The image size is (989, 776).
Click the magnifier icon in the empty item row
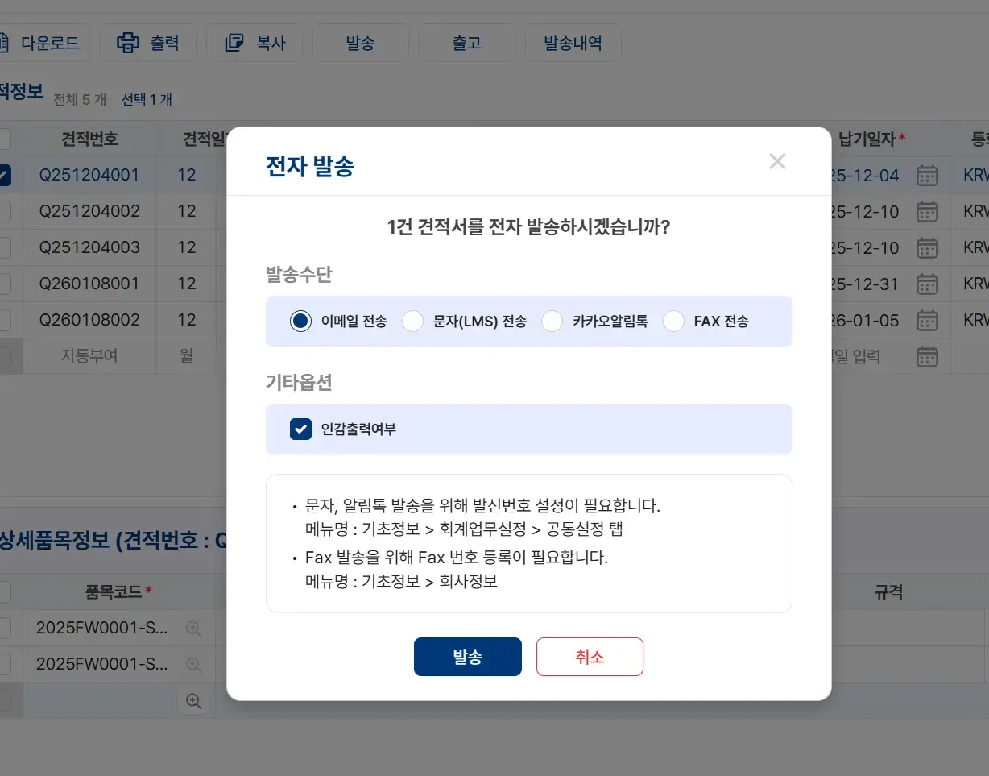(193, 701)
